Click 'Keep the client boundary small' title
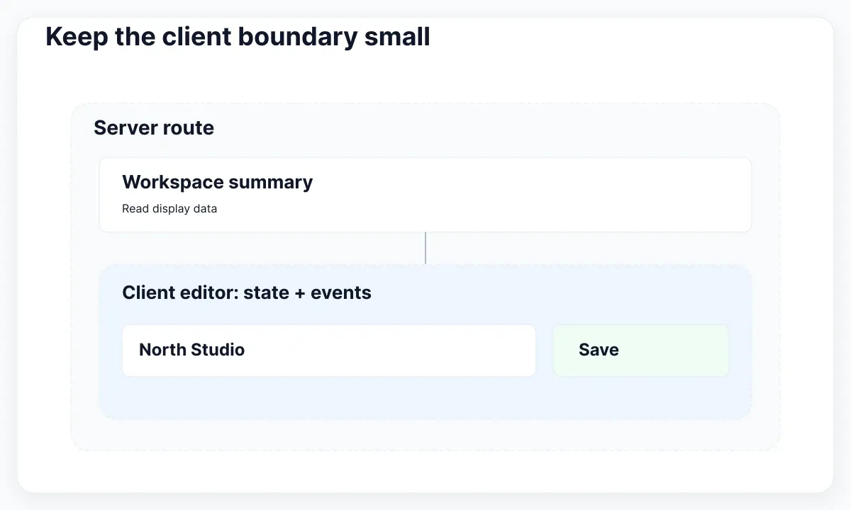Image resolution: width=851 pixels, height=510 pixels. 238,37
